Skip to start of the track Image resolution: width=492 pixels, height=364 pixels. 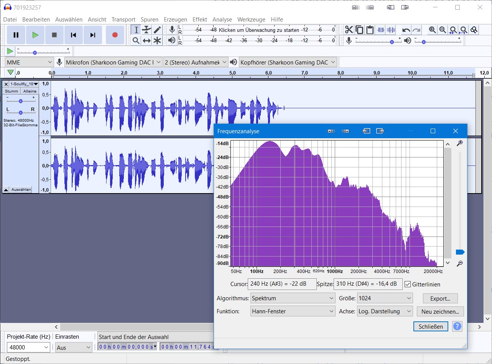74,35
